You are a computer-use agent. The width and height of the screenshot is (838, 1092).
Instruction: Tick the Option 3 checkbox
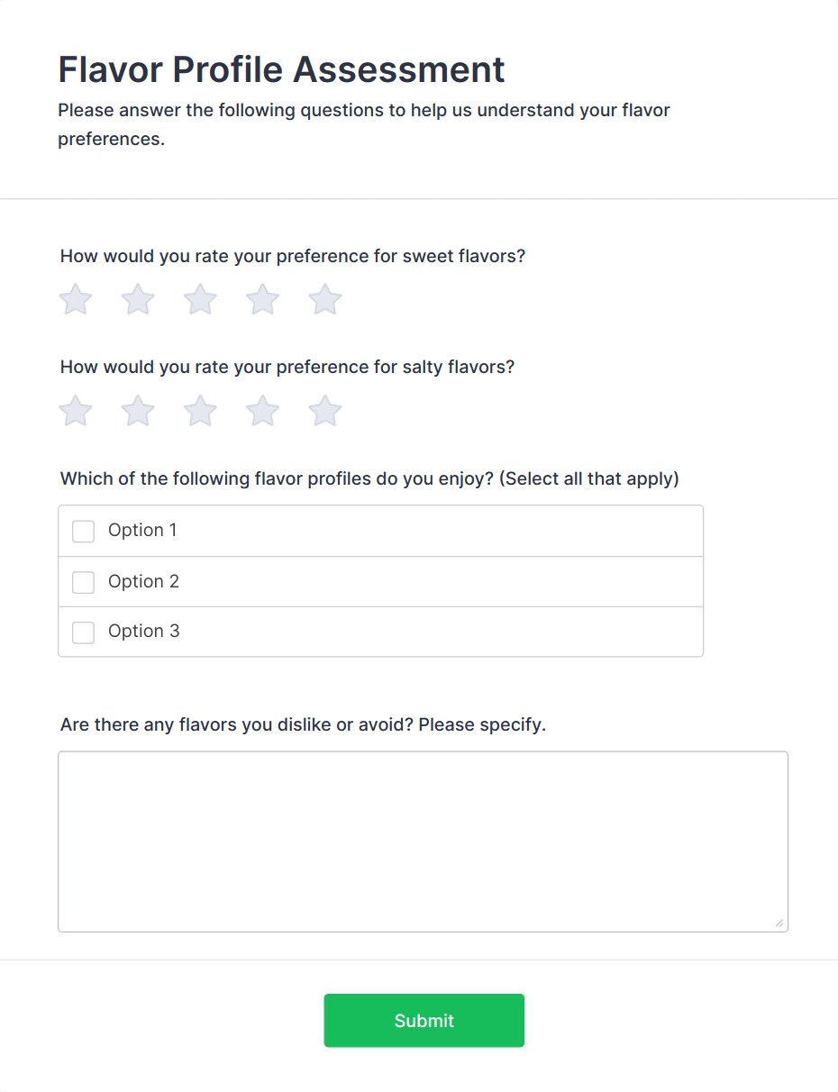[x=83, y=632]
